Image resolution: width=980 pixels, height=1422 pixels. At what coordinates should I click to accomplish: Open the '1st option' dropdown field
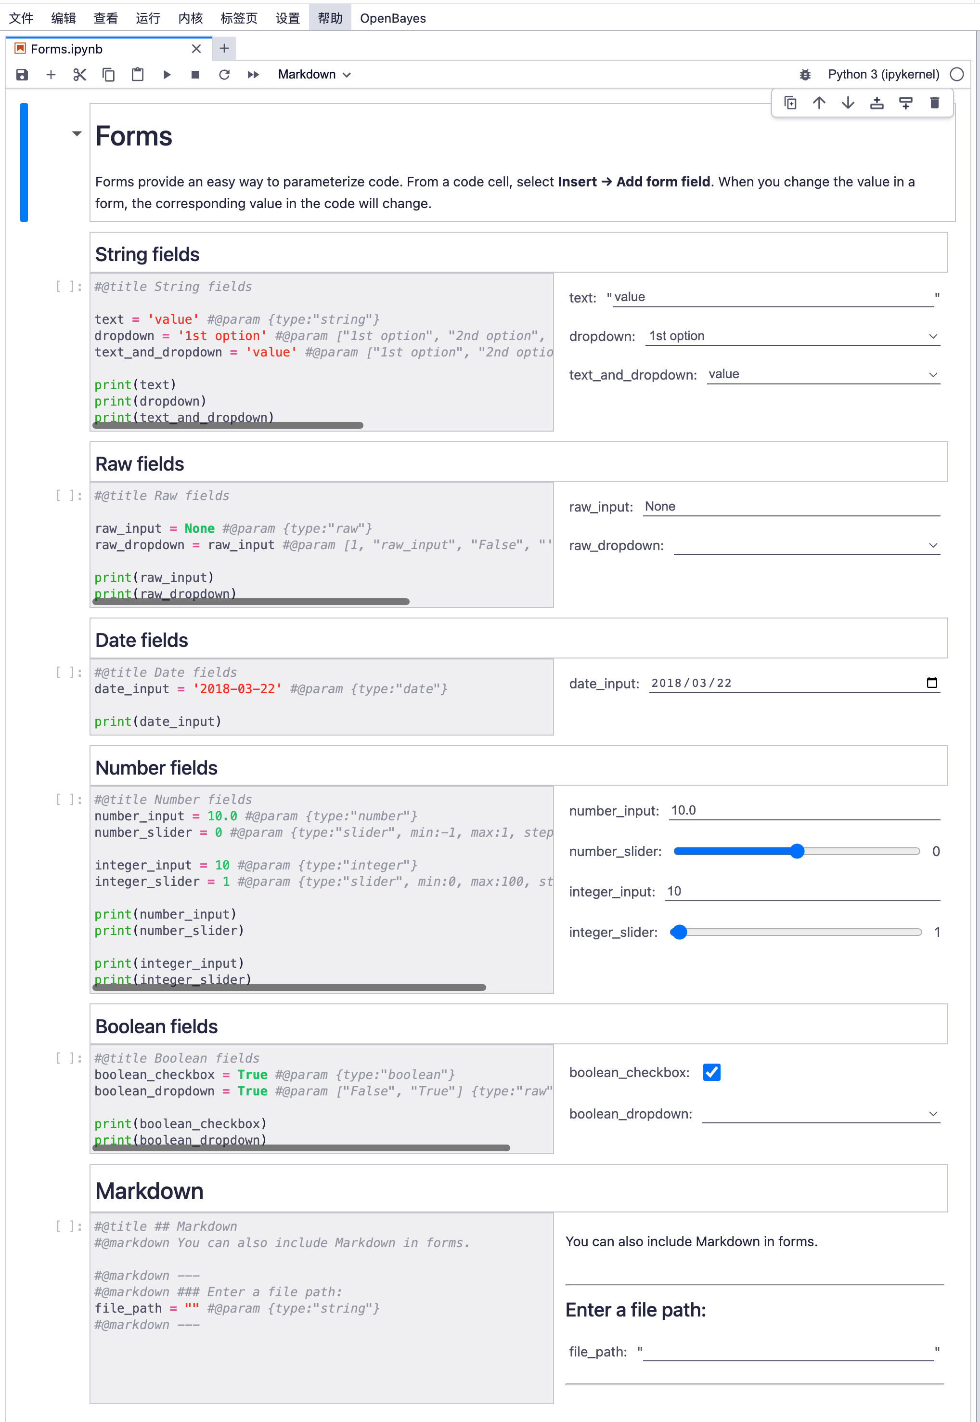[791, 336]
